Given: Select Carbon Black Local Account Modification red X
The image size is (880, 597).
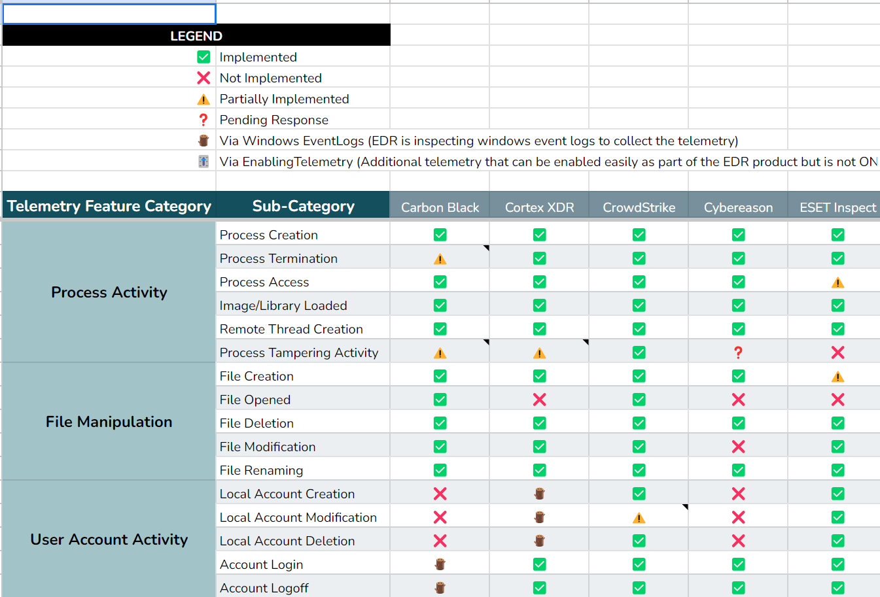Looking at the screenshot, I should pyautogui.click(x=440, y=517).
